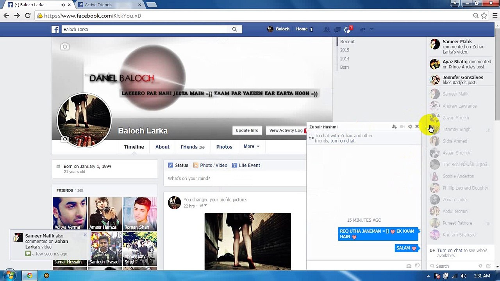The image size is (500, 281).
Task: Jump to Recent on the timeline
Action: pos(347,41)
